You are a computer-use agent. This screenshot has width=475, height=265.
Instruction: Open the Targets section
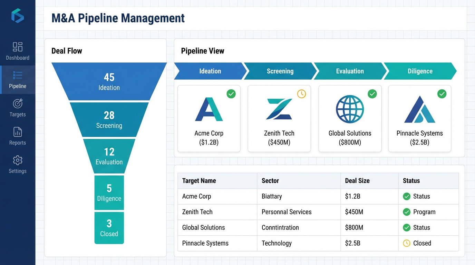pyautogui.click(x=18, y=108)
